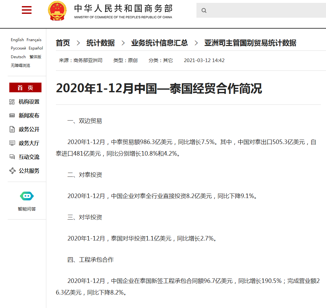Switch language to Español
This screenshot has width=326, height=308.
point(36,48)
